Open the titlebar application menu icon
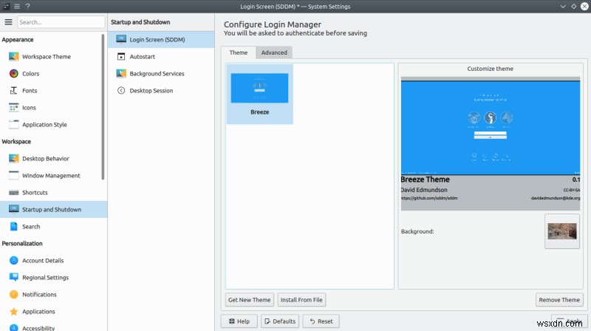This screenshot has height=331, width=591. (17, 6)
